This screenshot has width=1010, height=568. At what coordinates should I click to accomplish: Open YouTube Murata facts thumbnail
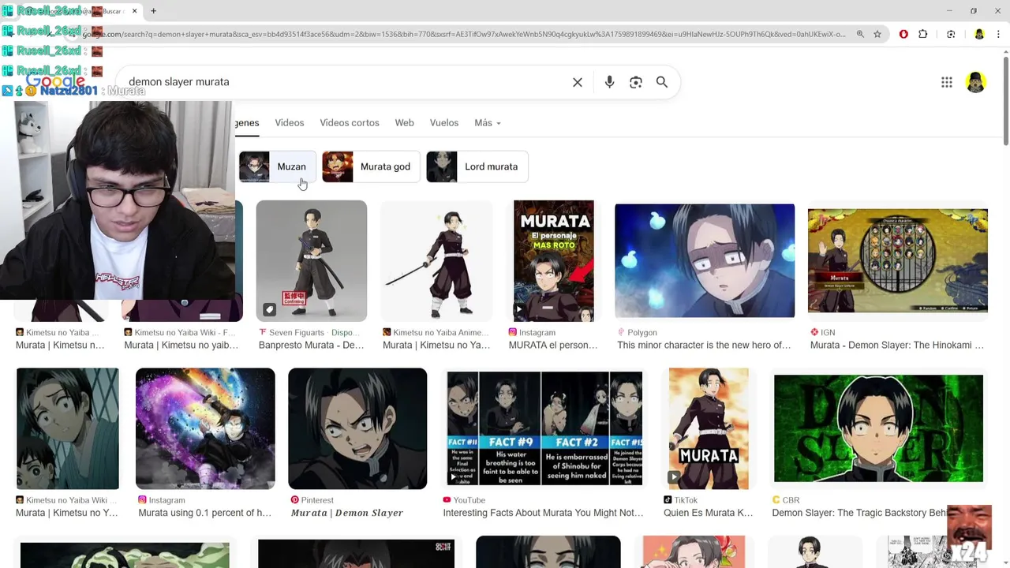544,428
